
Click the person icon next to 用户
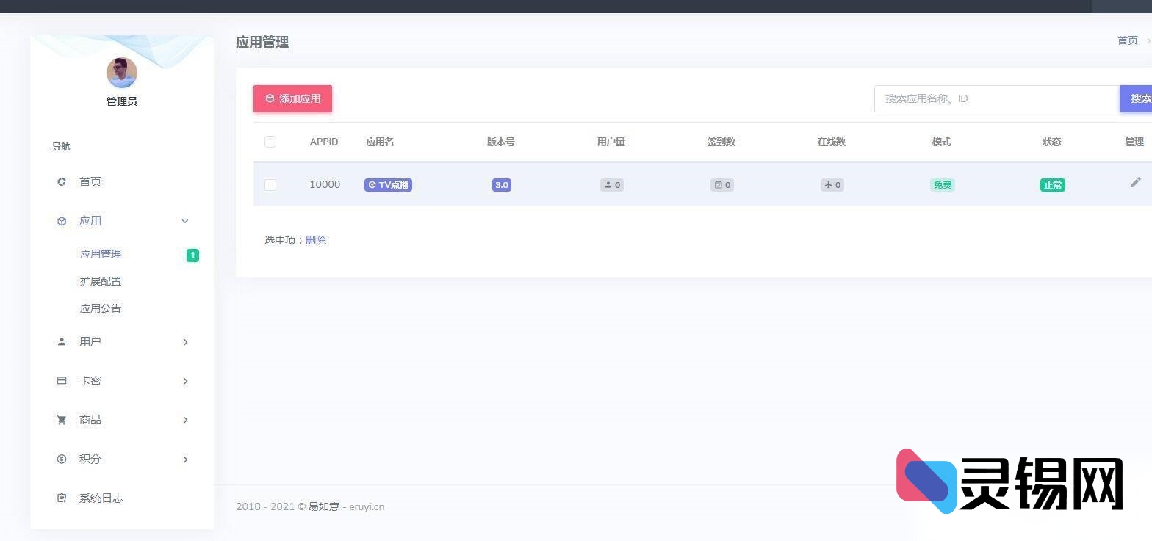(62, 341)
